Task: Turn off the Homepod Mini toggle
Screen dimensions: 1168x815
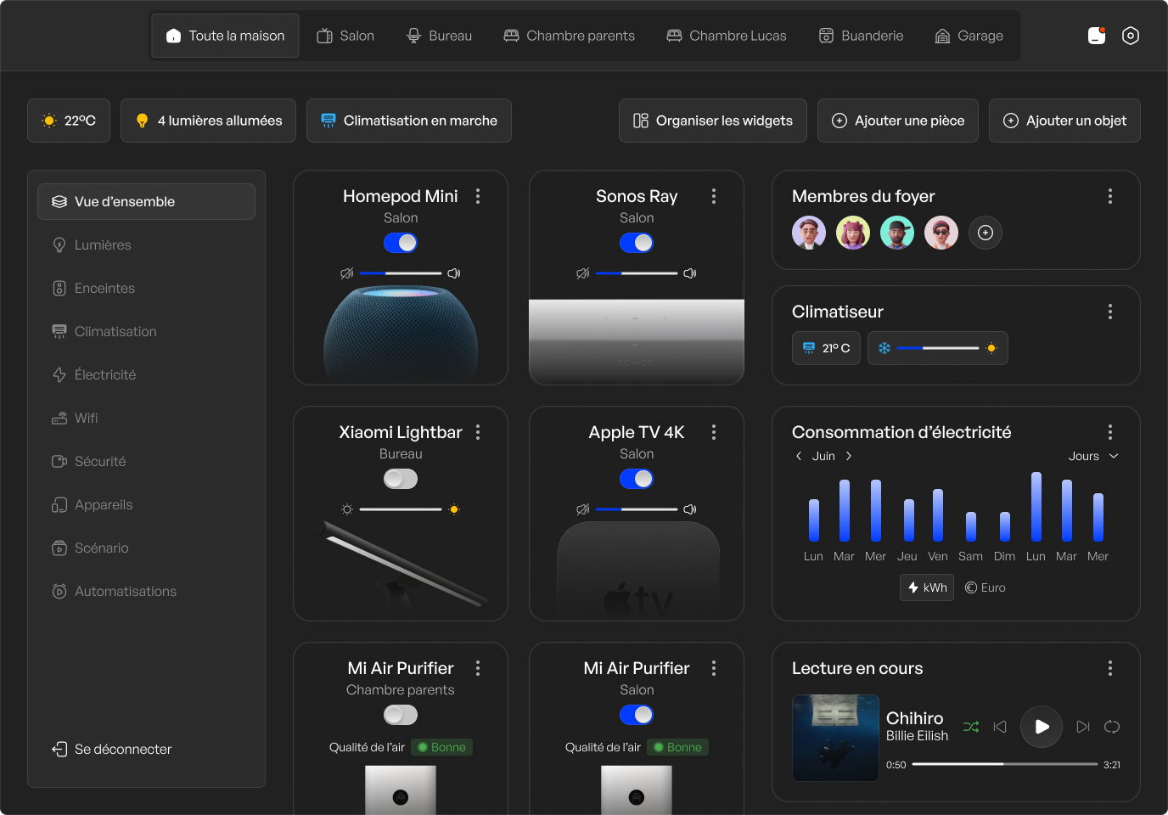Action: [401, 243]
